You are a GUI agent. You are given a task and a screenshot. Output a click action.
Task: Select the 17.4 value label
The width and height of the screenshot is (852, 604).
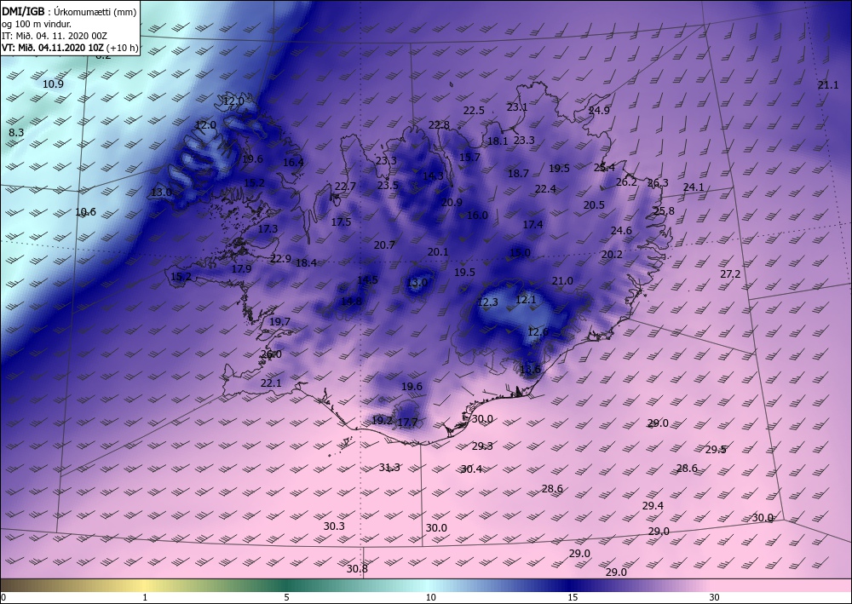[x=532, y=225]
